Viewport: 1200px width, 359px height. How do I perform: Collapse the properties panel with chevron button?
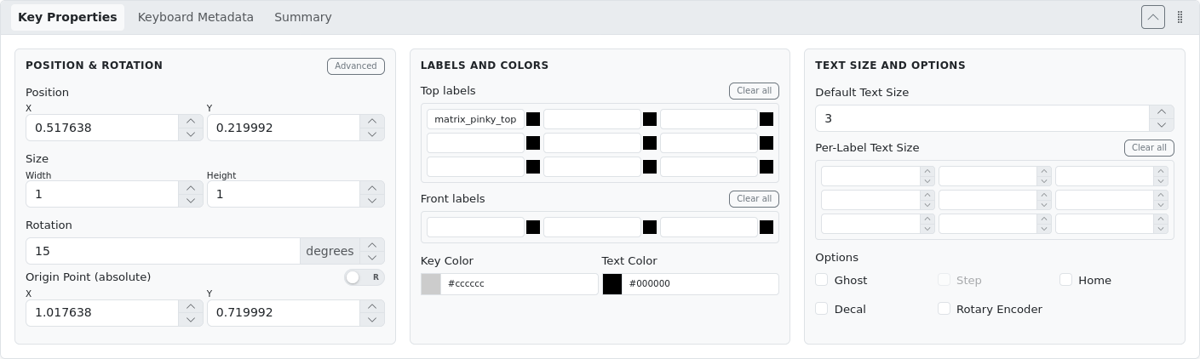pyautogui.click(x=1152, y=17)
